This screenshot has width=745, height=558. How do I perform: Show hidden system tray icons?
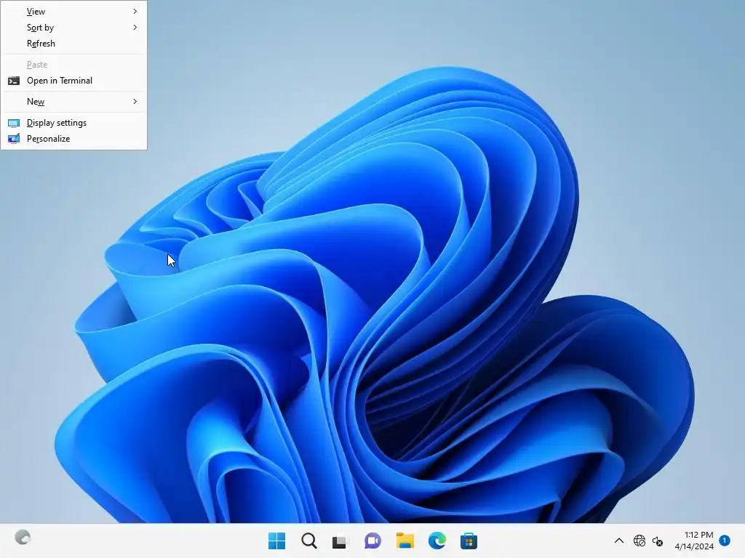618,541
